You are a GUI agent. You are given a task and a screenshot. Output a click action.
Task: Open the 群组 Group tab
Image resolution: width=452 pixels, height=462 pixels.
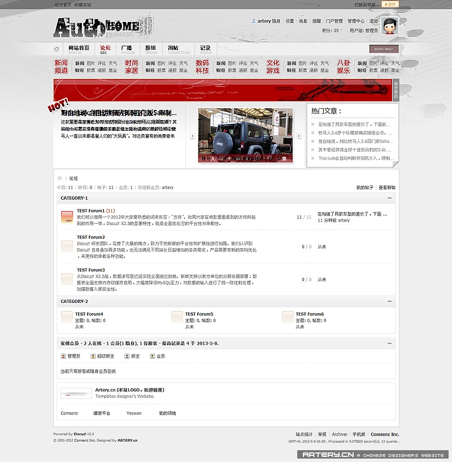151,49
